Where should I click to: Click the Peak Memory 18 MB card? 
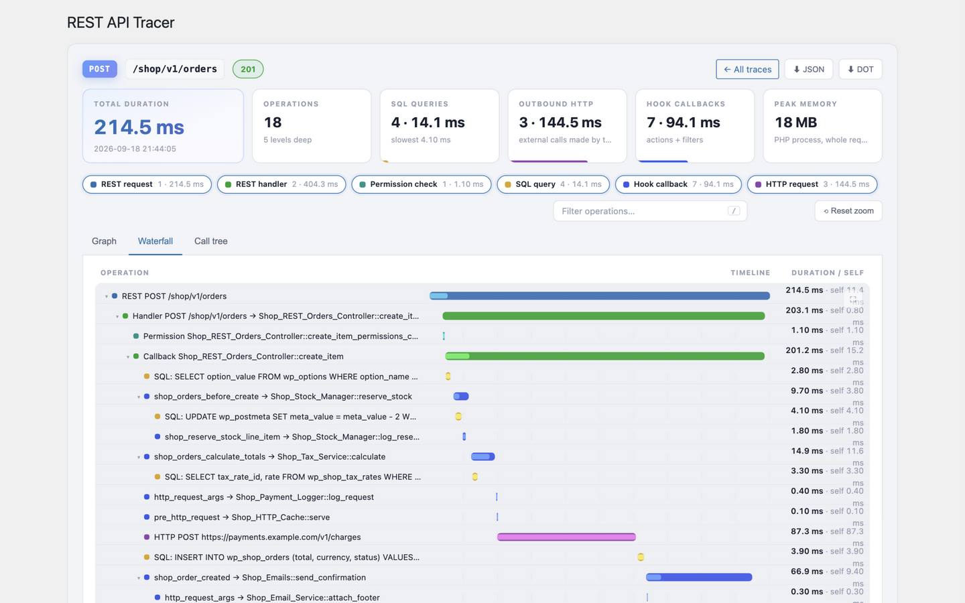tap(823, 126)
